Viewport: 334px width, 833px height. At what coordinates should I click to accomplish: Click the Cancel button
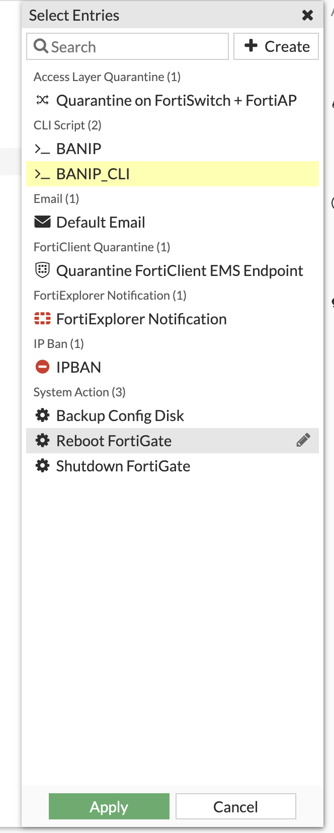236,806
